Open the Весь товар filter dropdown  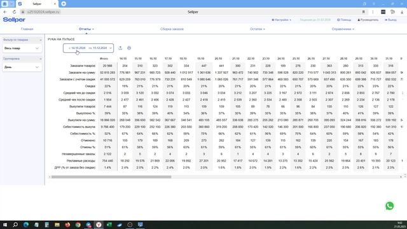(x=22, y=48)
